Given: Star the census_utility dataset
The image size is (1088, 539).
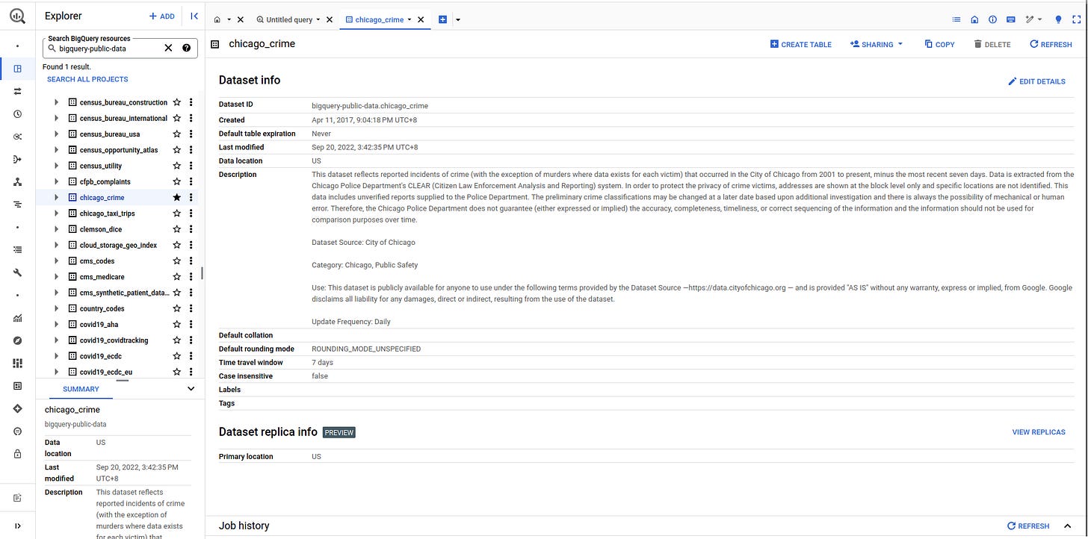Looking at the screenshot, I should (177, 166).
